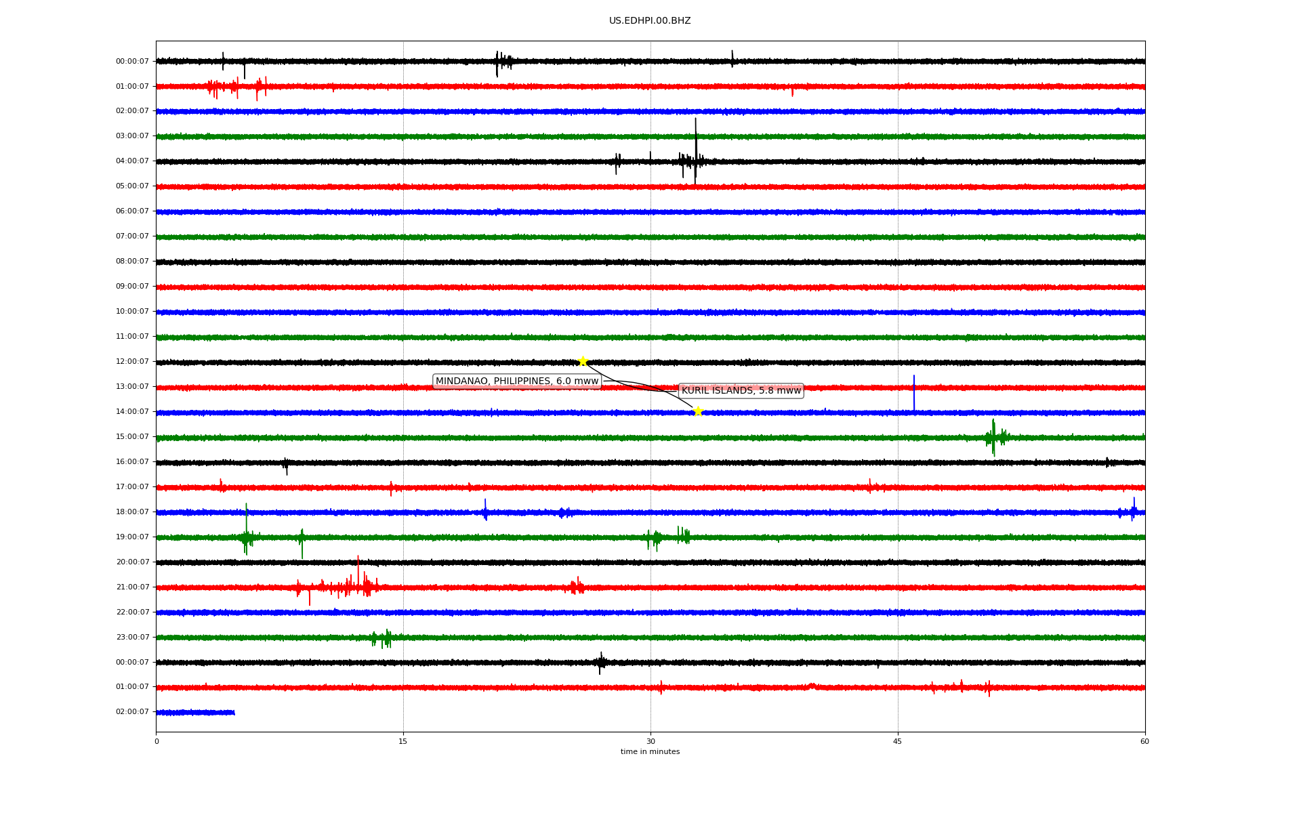Click the 21:00:07 time label
This screenshot has height=813, width=1301.
click(132, 587)
